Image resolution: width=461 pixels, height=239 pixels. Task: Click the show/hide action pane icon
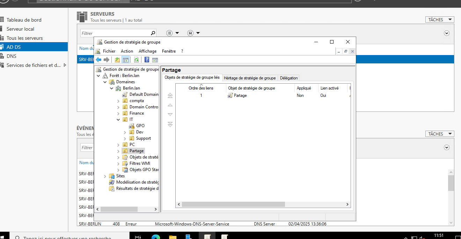(155, 60)
